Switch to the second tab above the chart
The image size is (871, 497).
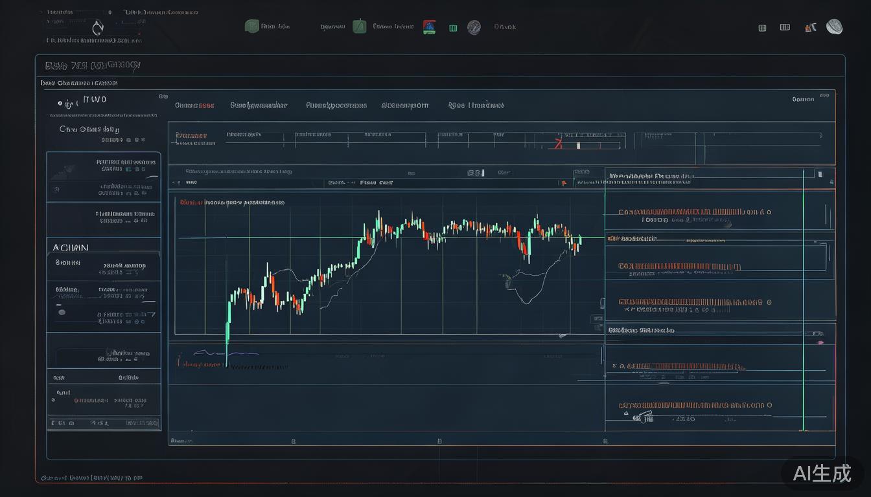(259, 105)
